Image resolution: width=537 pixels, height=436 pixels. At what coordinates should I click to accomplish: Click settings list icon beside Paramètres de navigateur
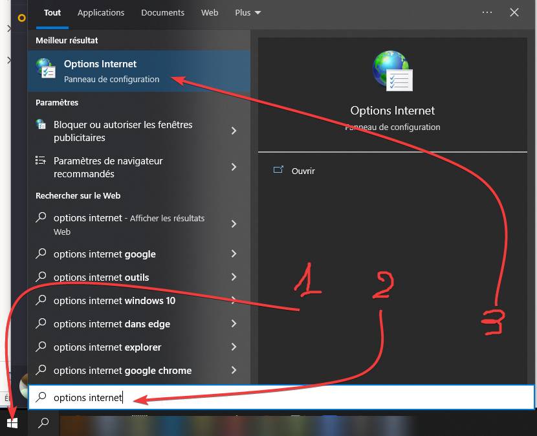41,160
